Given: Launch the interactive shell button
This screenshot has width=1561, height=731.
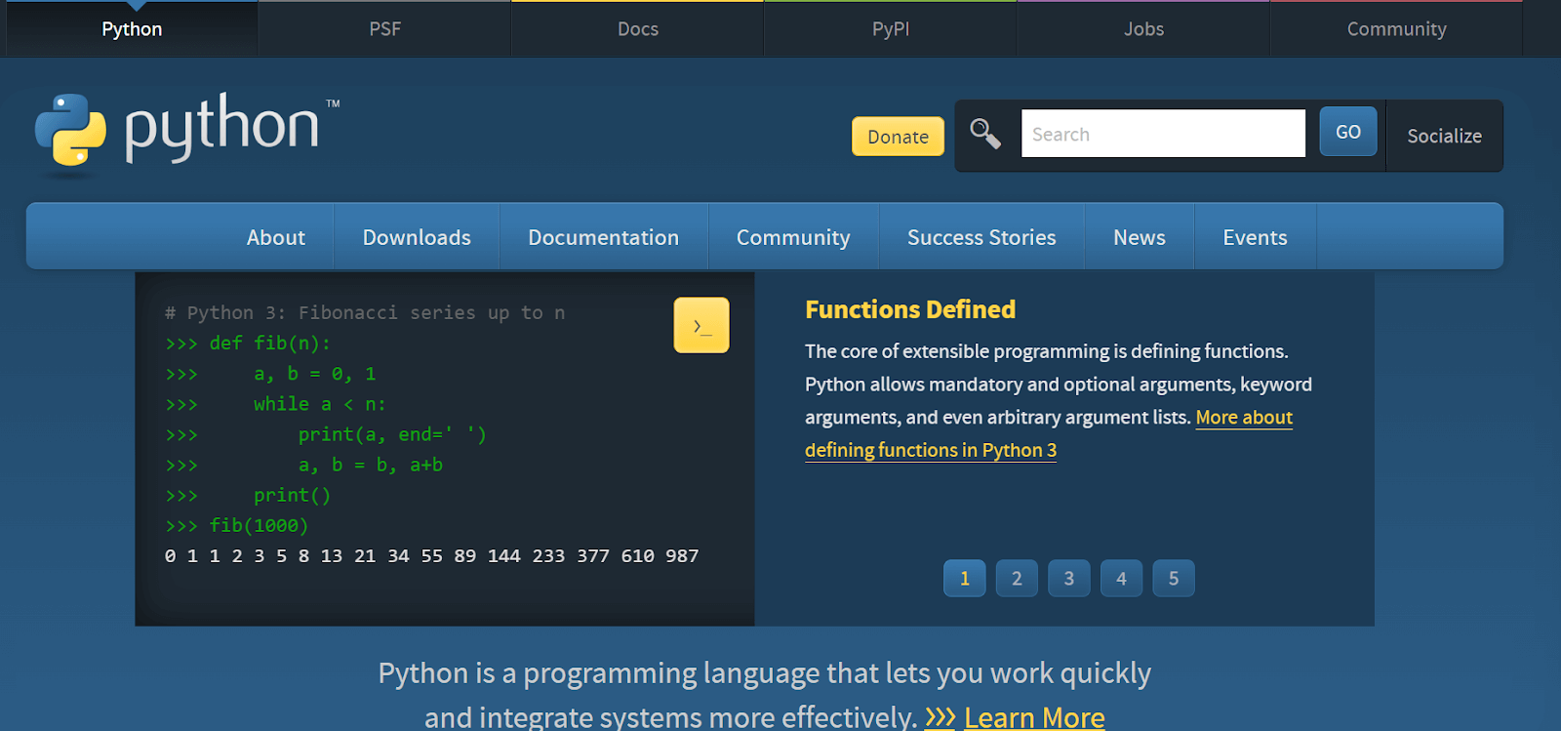Looking at the screenshot, I should (701, 325).
